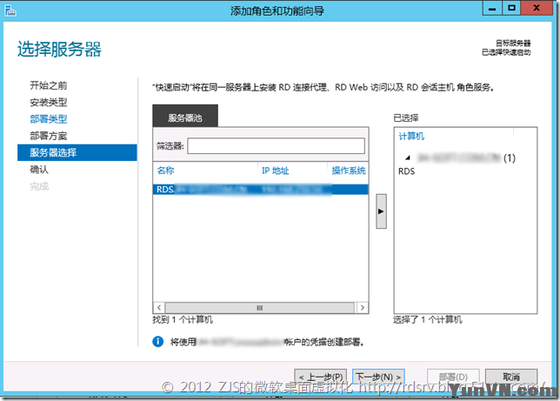This screenshot has height=401, width=560.
Task: Collapse the domain node in the selected list
Action: click(x=408, y=157)
